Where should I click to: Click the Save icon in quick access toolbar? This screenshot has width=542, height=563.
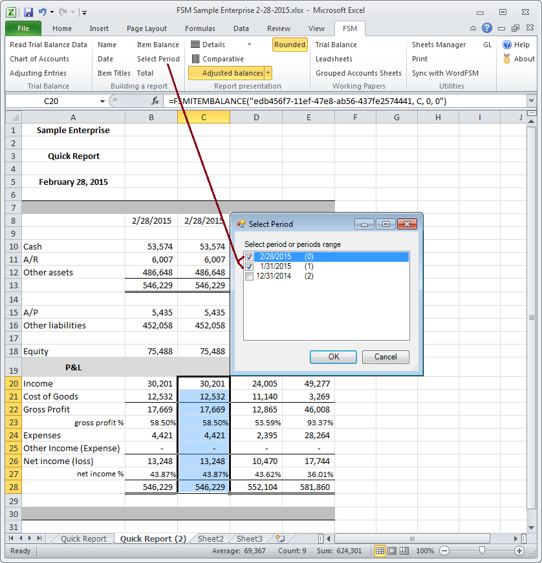click(28, 12)
